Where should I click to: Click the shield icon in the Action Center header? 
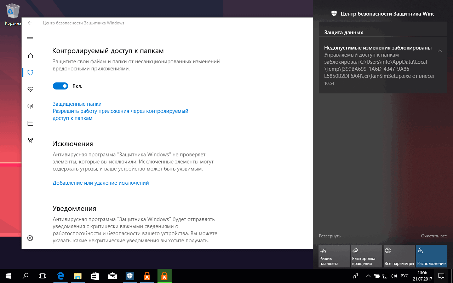334,13
